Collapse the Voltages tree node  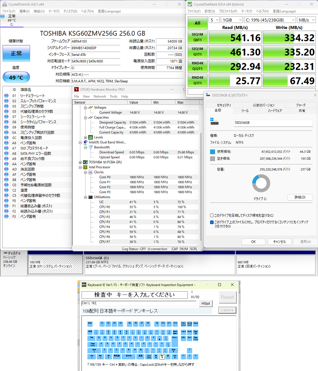point(85,108)
